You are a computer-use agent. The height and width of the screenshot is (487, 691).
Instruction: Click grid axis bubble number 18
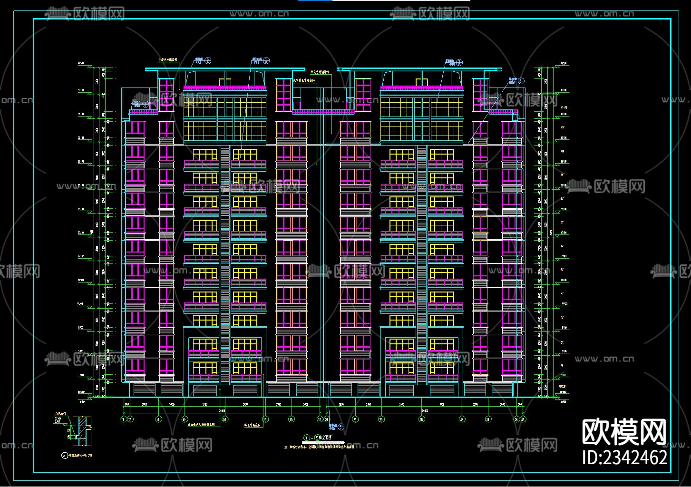coord(320,419)
